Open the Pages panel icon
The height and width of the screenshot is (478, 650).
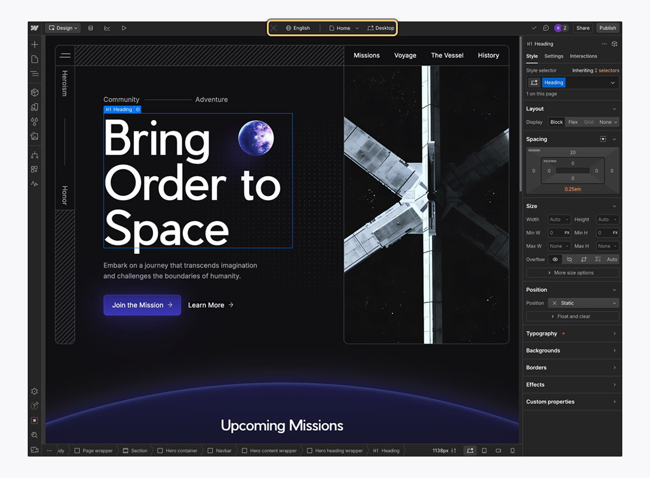35,59
